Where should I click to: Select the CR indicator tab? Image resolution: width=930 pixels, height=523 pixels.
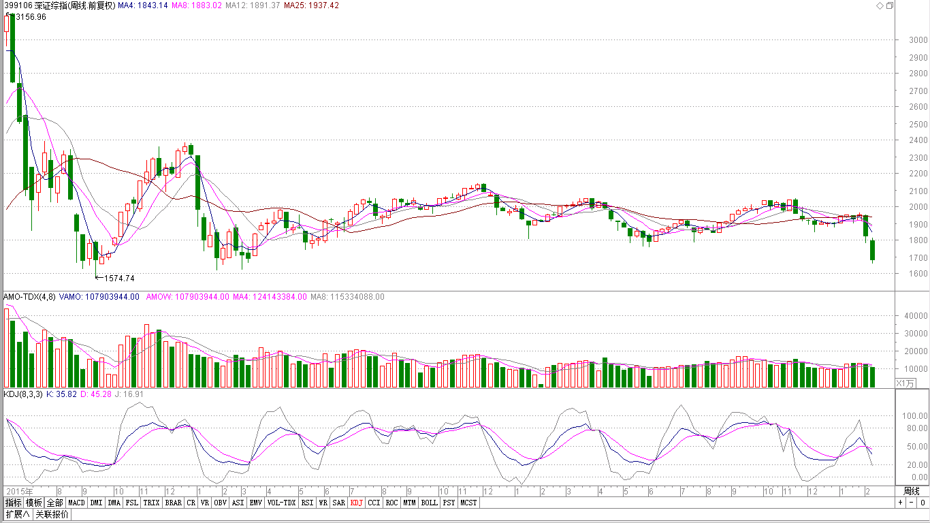(191, 503)
